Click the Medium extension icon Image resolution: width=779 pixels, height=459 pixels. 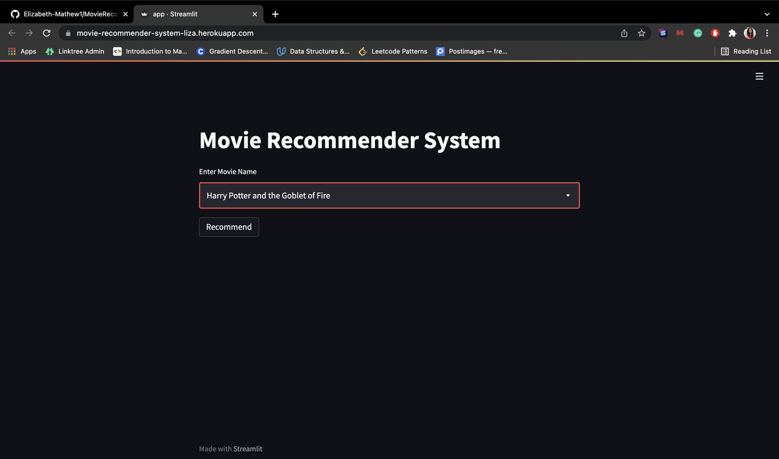(x=680, y=33)
